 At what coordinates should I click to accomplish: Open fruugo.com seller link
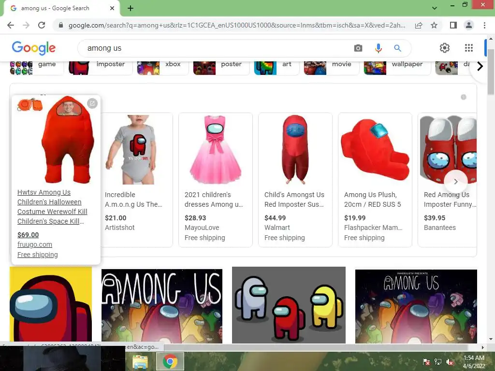(x=35, y=244)
